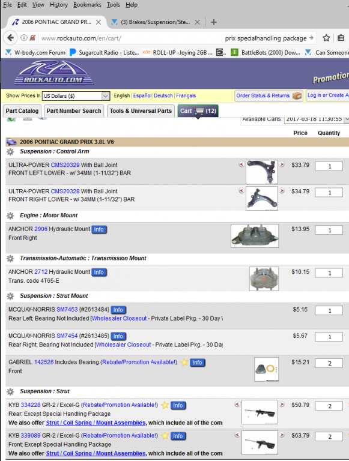Screen dimensions: 349x461
Task: Open the History menu
Action: pos(58,5)
